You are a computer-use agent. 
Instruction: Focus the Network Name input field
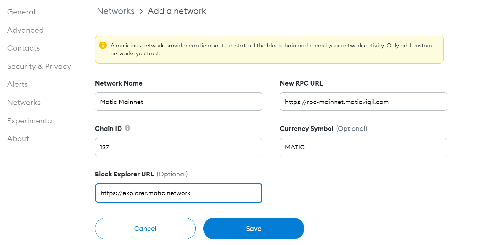(x=178, y=102)
